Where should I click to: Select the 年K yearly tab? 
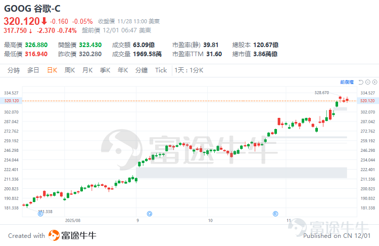tap(123, 70)
